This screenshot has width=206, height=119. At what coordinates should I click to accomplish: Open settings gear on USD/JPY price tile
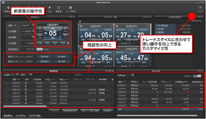point(81,26)
